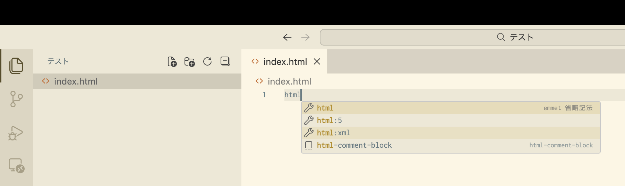Navigate forward with the right arrow

(x=305, y=37)
